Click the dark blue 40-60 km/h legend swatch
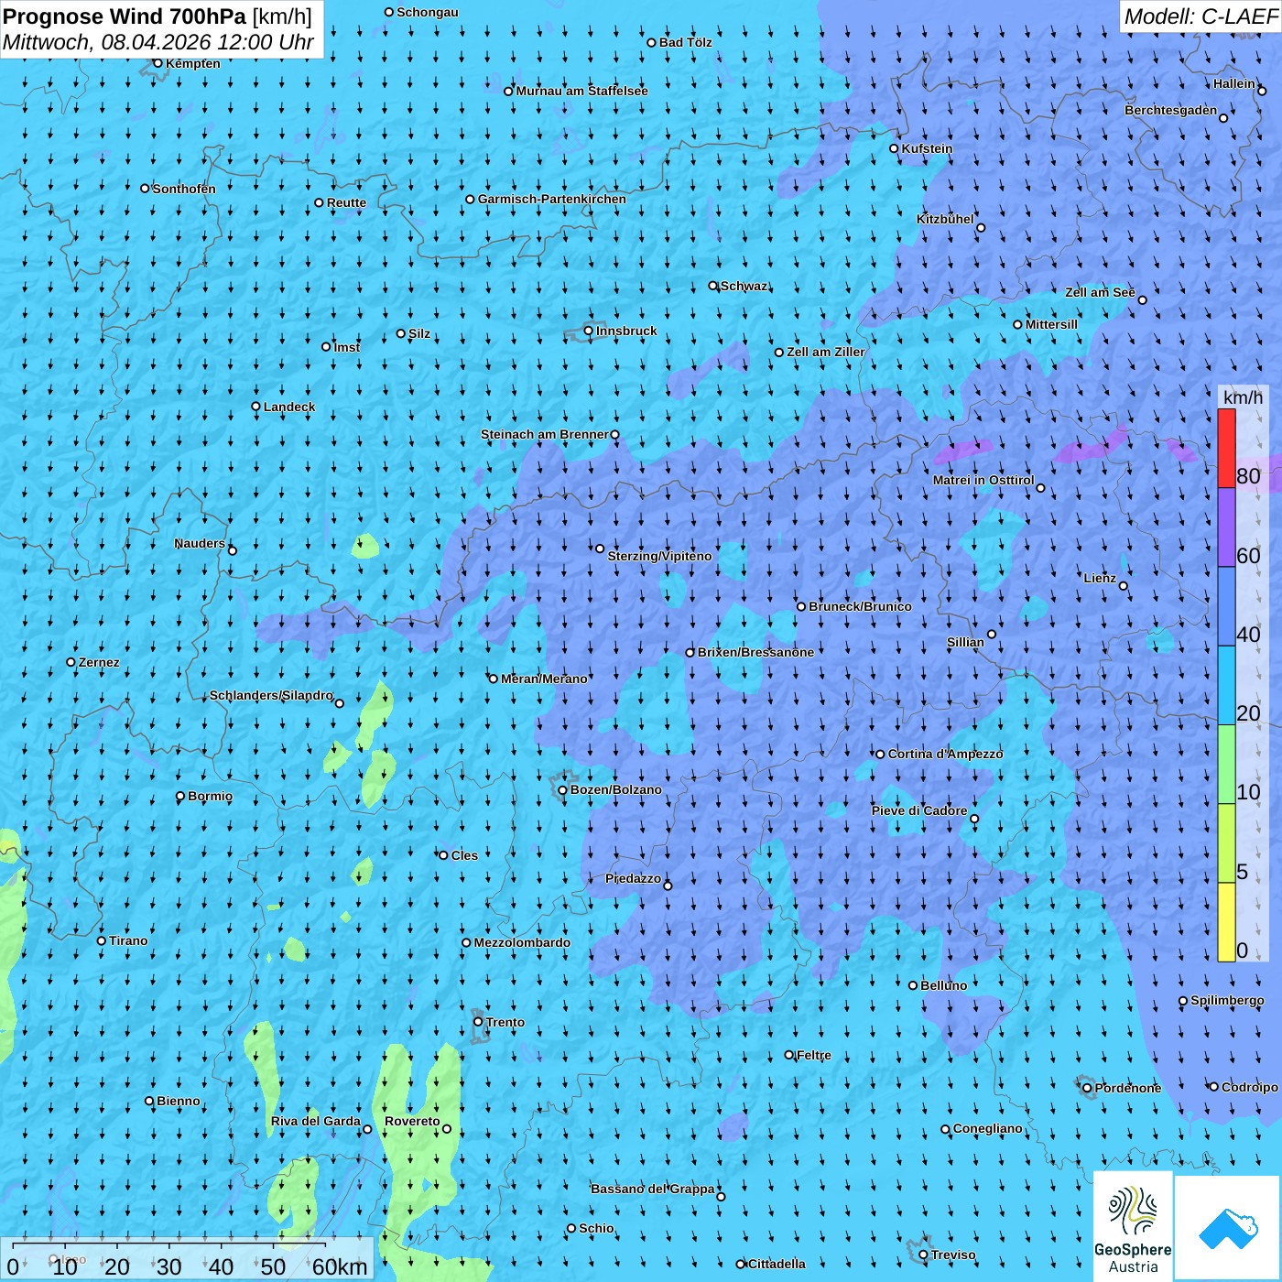The height and width of the screenshot is (1282, 1282). pos(1227,607)
